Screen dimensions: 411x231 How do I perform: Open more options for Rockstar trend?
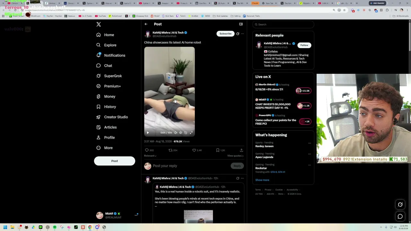pos(310,165)
